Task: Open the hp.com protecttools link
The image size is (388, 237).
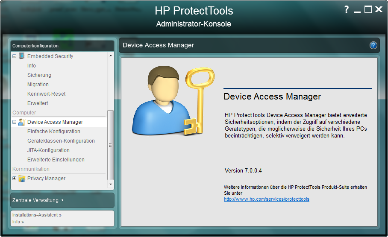Action: pyautogui.click(x=267, y=199)
